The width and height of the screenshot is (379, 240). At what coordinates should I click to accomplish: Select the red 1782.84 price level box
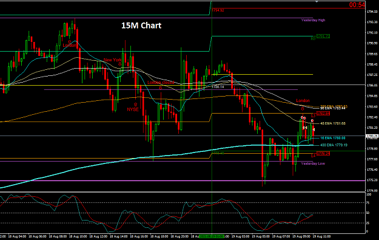coord(323,114)
